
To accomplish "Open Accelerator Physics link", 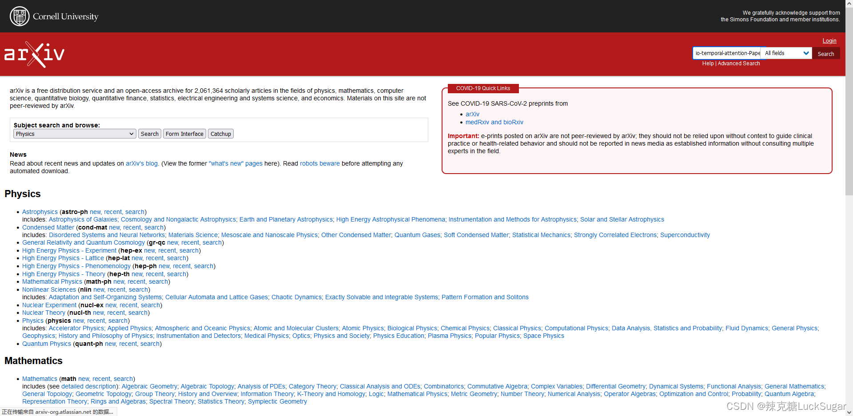I will tap(76, 328).
